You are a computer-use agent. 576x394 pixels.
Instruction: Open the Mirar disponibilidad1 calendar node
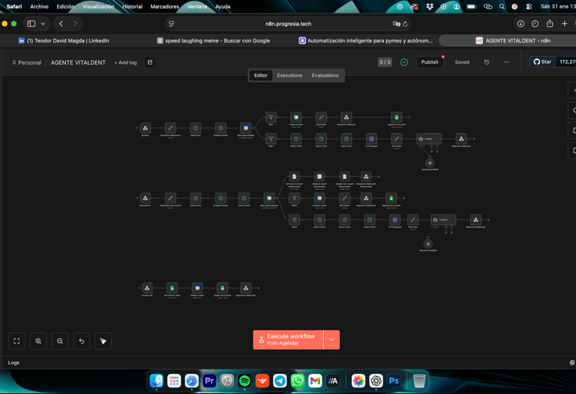269,198
